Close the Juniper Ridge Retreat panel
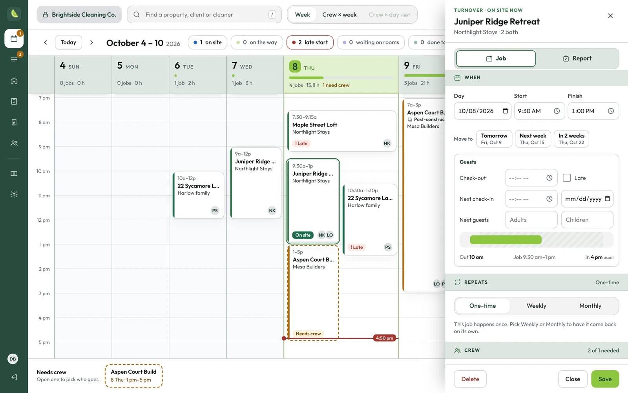Viewport: 628px width, 393px height. click(x=610, y=16)
